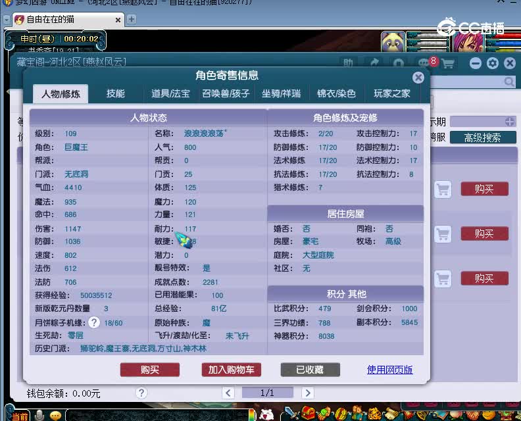The image size is (521, 421).
Task: Close the 自由在在的猫 tab
Action: (x=118, y=20)
